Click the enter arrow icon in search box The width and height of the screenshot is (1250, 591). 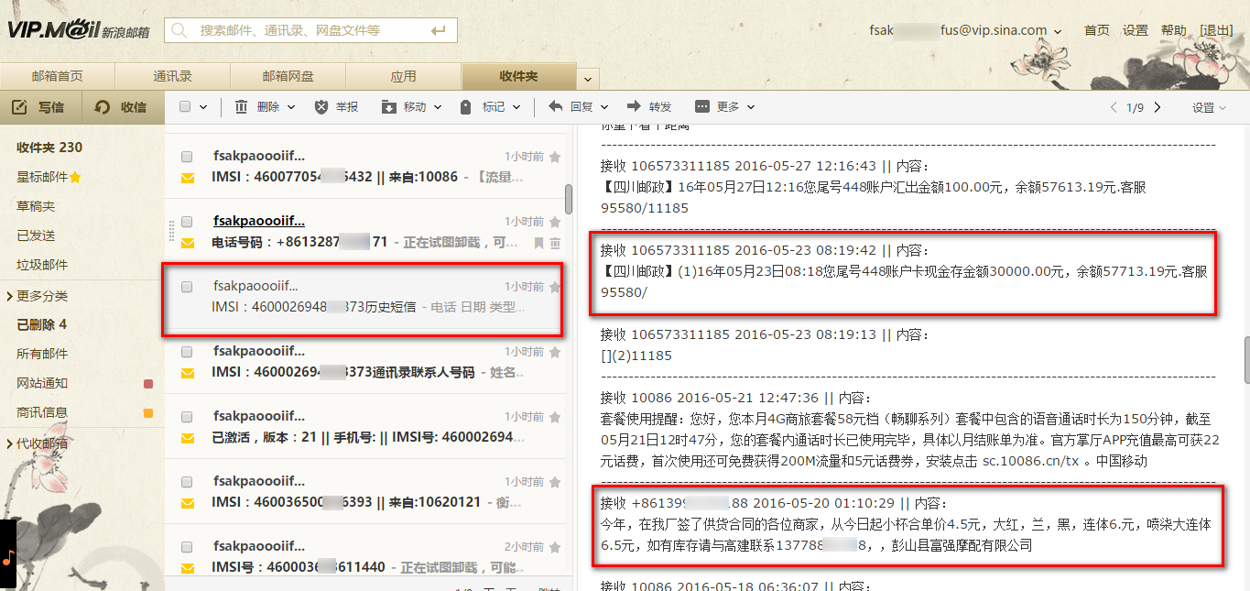pyautogui.click(x=439, y=31)
